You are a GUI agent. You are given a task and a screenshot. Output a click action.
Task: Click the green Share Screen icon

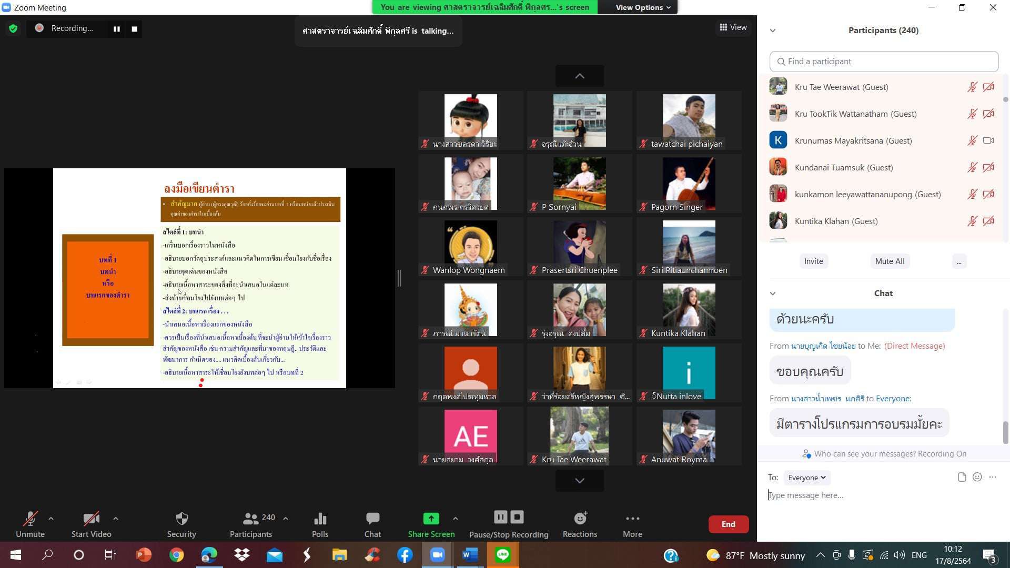431,519
